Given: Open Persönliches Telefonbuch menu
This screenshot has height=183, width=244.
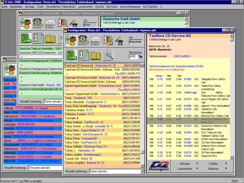Looking at the screenshot, I should point(61,7).
